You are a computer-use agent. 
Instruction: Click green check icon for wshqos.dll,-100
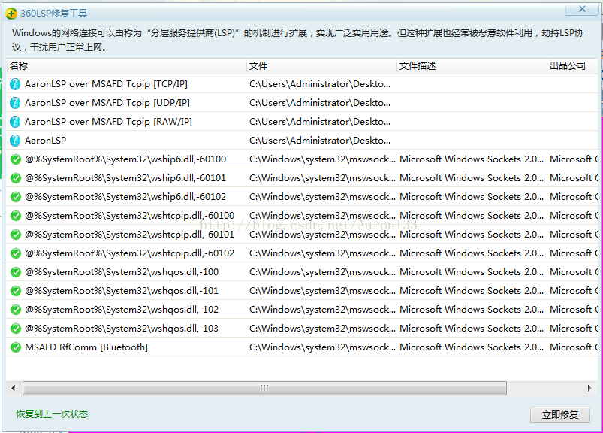click(x=15, y=272)
